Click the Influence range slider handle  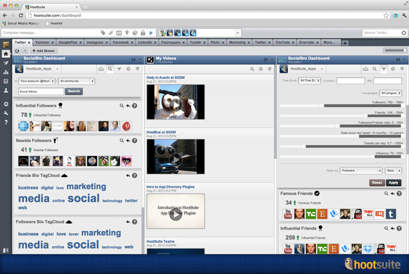(x=372, y=157)
